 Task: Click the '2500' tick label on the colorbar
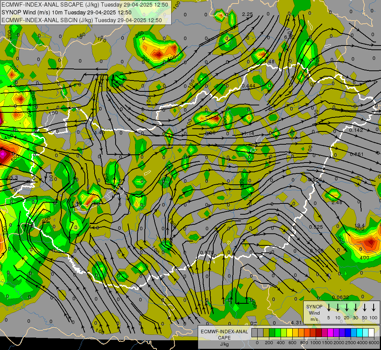(350, 343)
